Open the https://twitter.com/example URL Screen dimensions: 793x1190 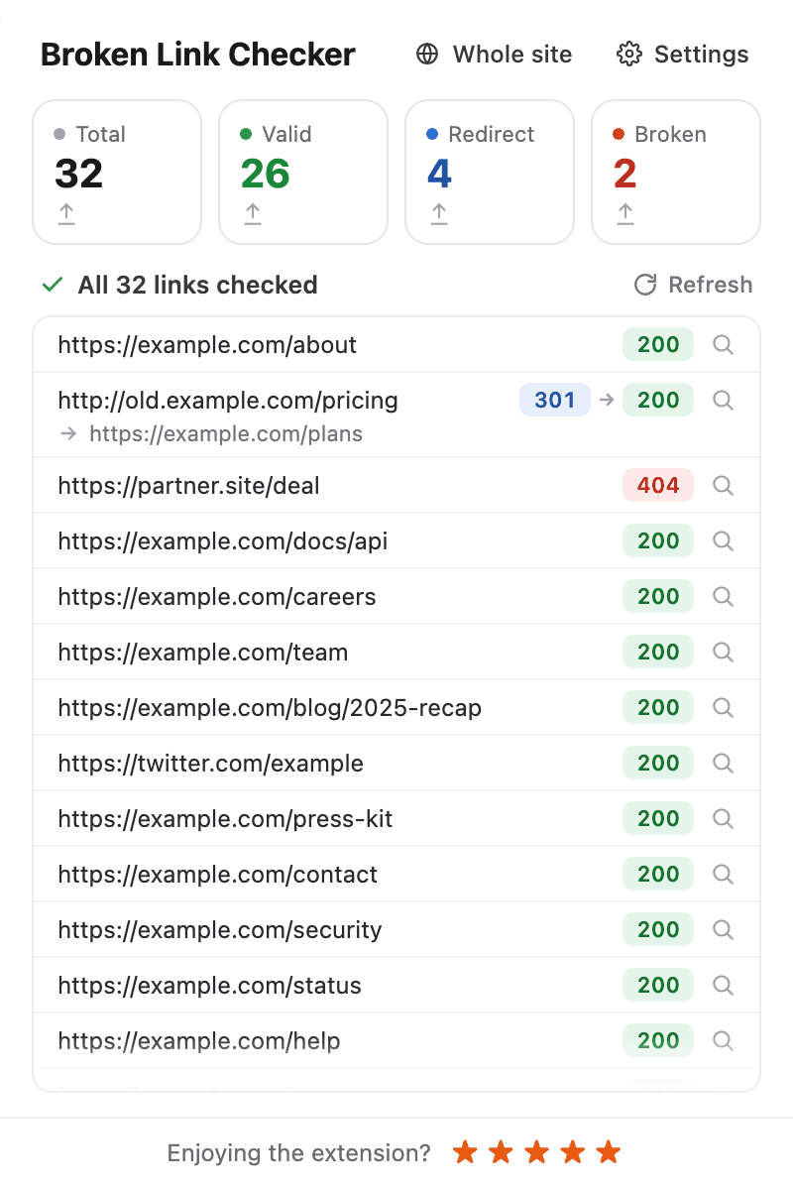[x=211, y=764]
